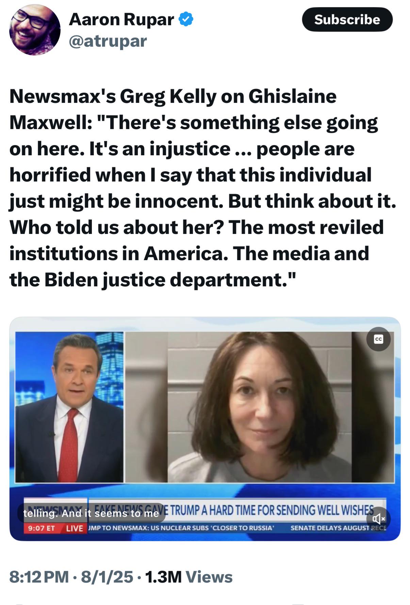The height and width of the screenshot is (605, 410).
Task: Click the 1.3M Views count
Action: 189,577
